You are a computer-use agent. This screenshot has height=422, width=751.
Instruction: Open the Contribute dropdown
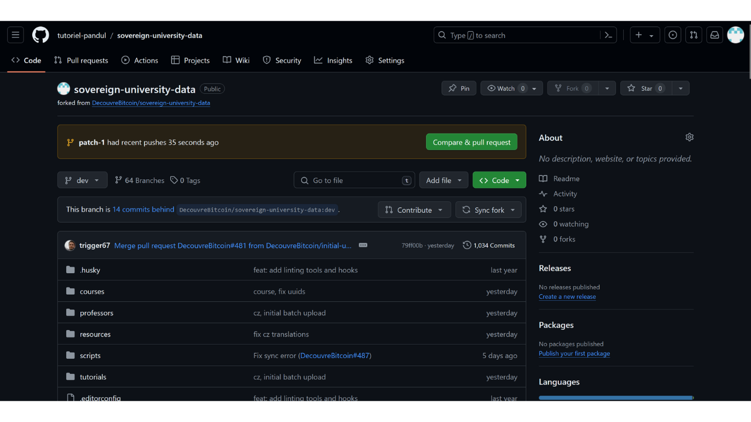(414, 210)
